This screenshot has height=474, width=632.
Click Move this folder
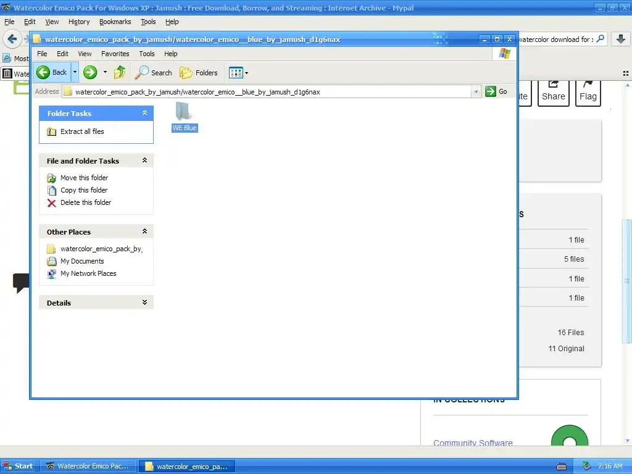(x=84, y=178)
